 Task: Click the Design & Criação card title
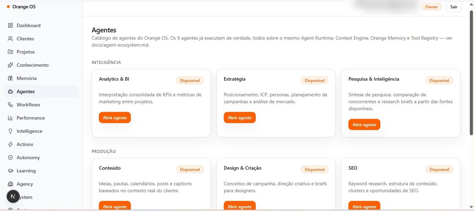(x=243, y=168)
